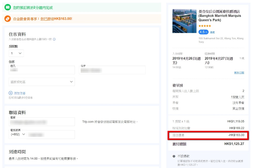Click the orange platinum member tag icon

click(8, 19)
